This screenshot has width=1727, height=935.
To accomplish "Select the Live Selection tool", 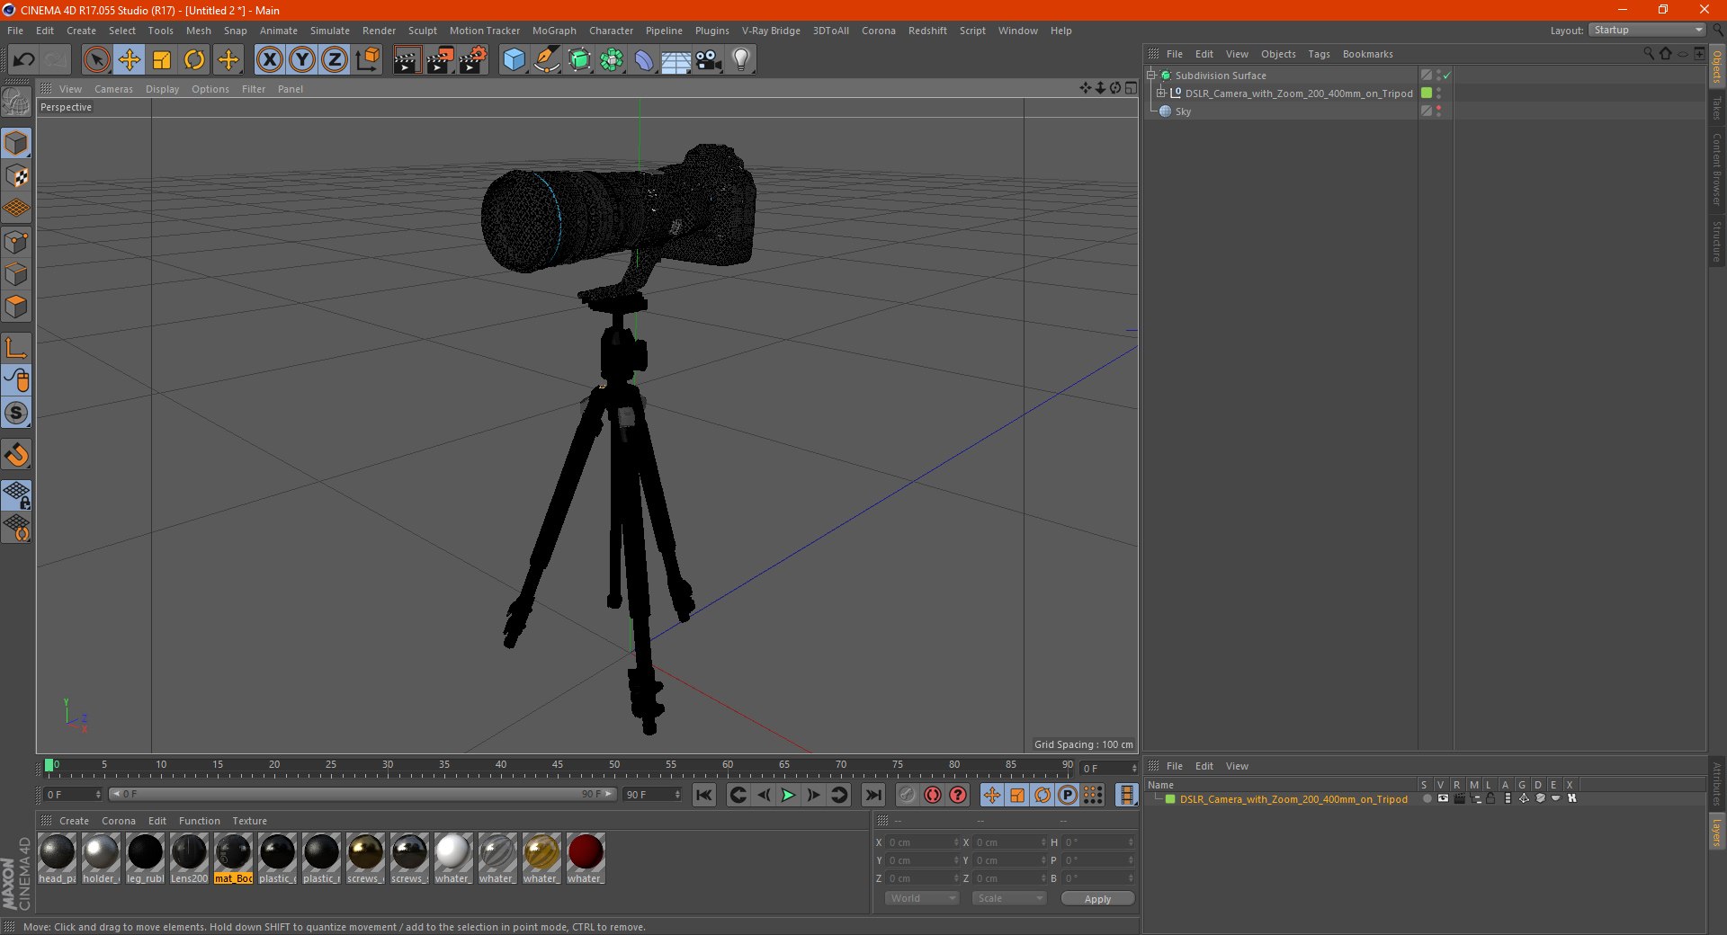I will [x=96, y=60].
